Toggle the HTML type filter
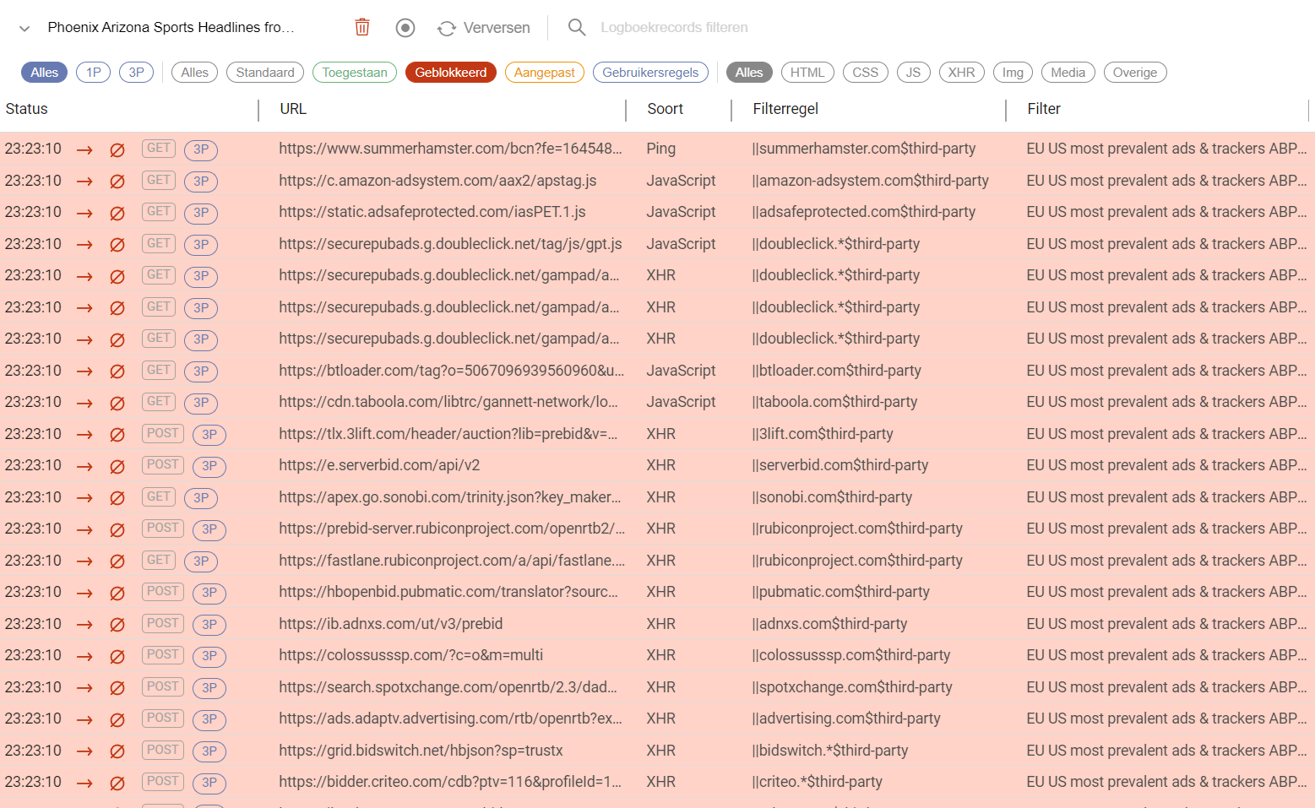The image size is (1315, 808). [807, 73]
